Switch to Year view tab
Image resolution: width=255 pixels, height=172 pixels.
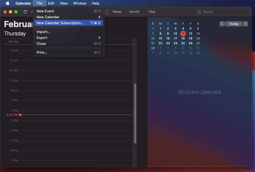coord(152,12)
